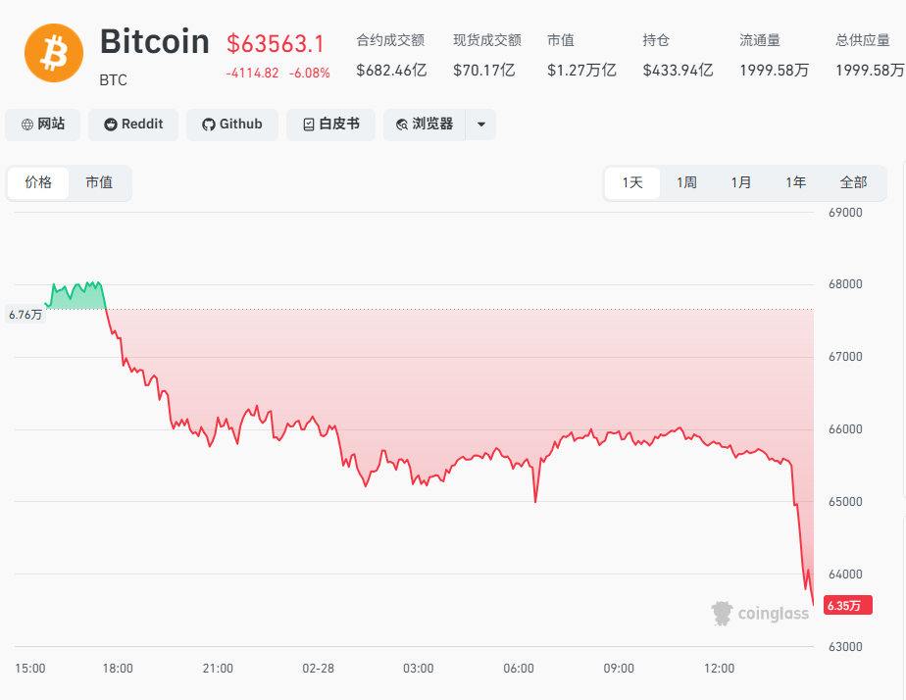The image size is (906, 700).
Task: Click the red 6.35万 price marker icon
Action: click(x=846, y=606)
